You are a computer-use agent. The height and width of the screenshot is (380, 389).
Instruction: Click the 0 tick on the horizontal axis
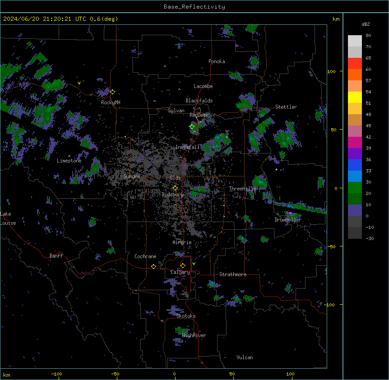click(174, 374)
